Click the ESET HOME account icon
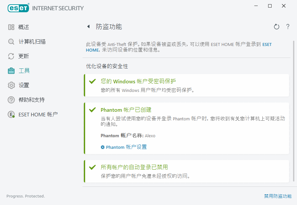 [x=11, y=114]
